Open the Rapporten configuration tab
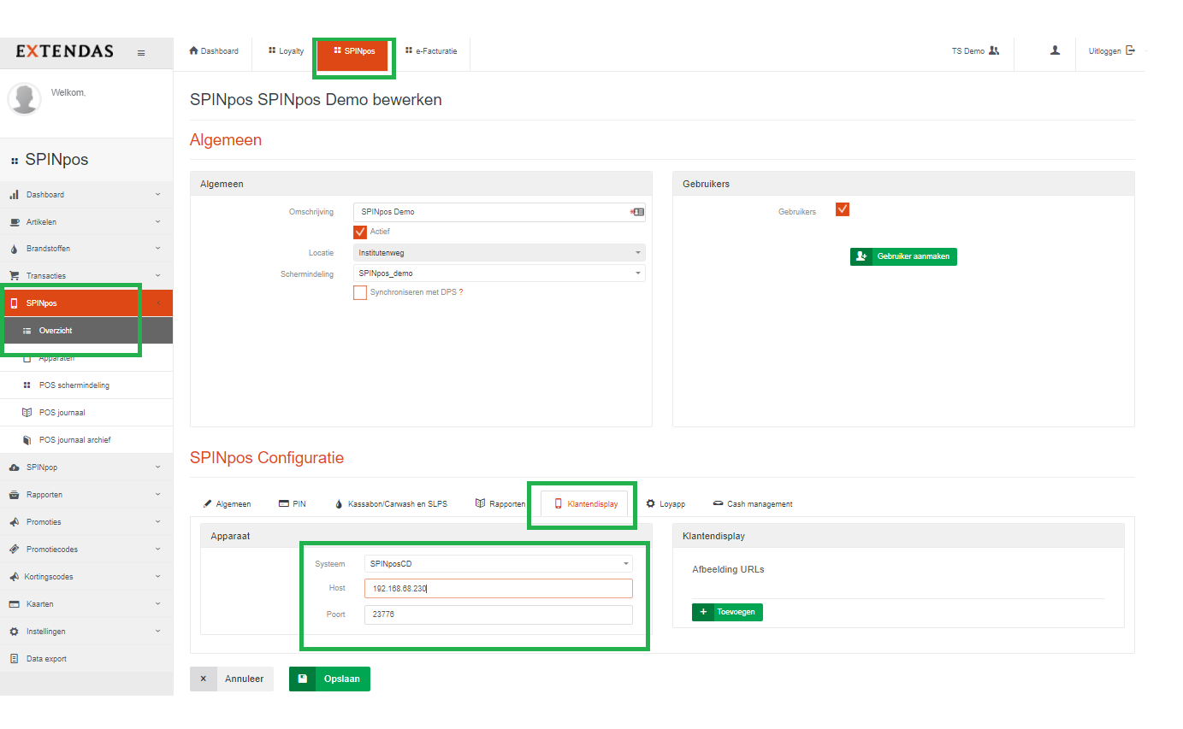Viewport: 1183px width, 729px height. point(500,504)
